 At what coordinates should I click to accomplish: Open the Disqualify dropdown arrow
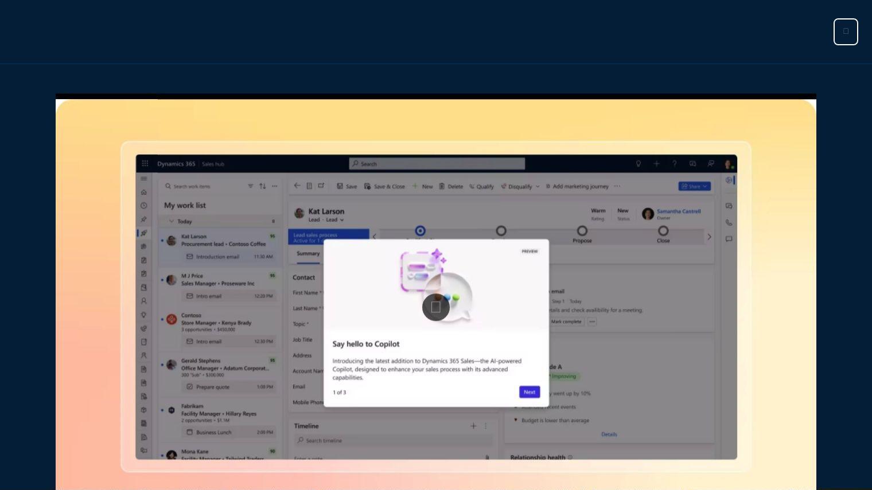tap(538, 186)
